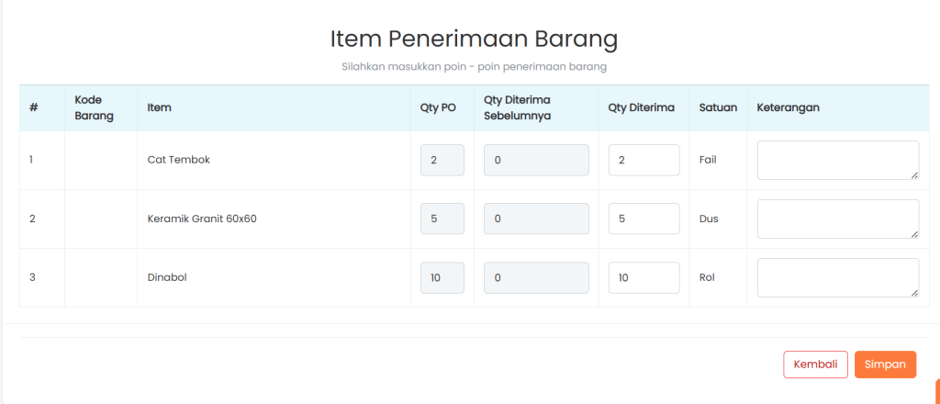Click the Kembali button

pyautogui.click(x=815, y=365)
